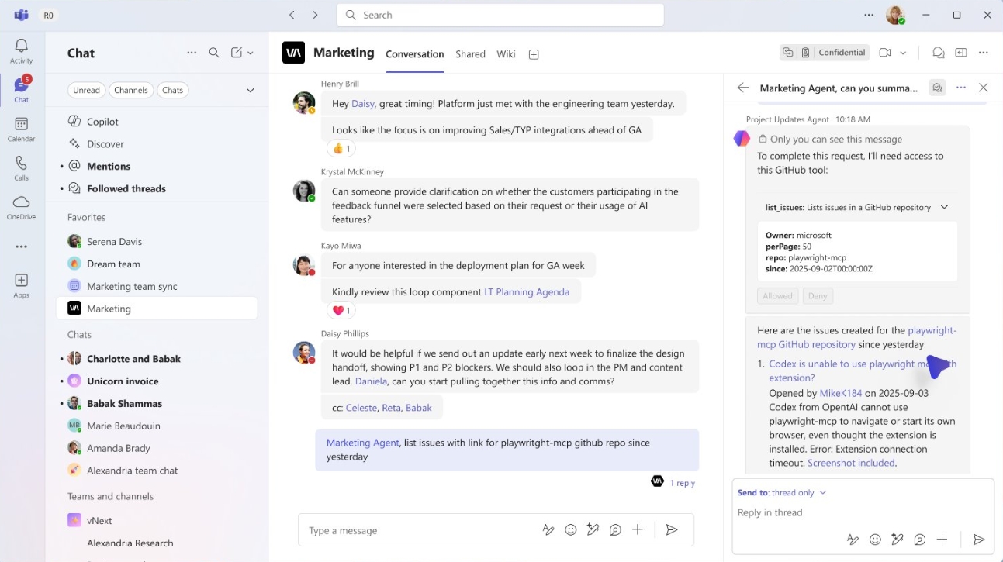
Task: Expand the chat filter chevron
Action: [x=250, y=90]
